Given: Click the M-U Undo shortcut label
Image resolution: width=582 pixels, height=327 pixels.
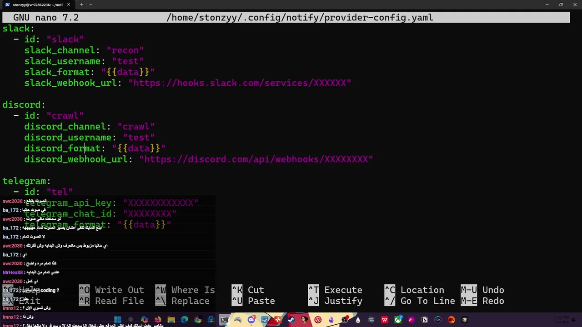Looking at the screenshot, I should [x=482, y=290].
